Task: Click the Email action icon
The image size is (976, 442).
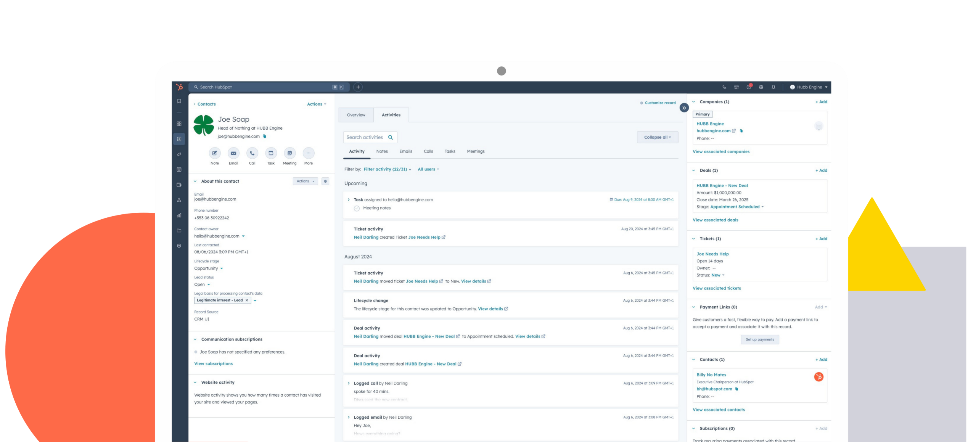Action: [x=233, y=153]
